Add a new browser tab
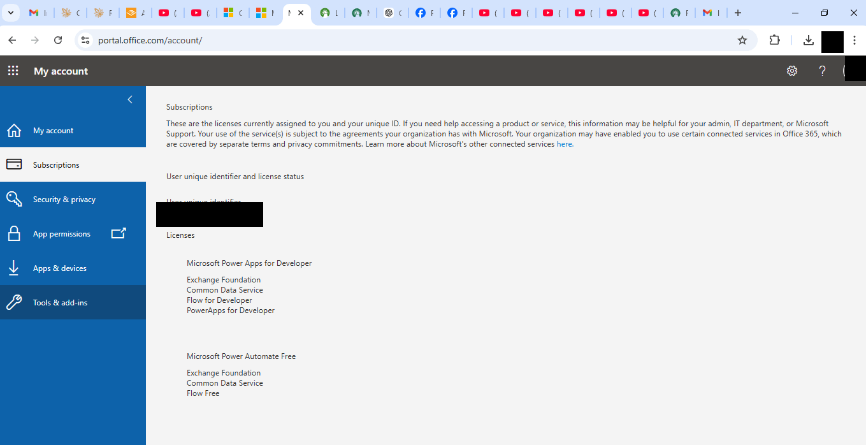 (x=738, y=13)
